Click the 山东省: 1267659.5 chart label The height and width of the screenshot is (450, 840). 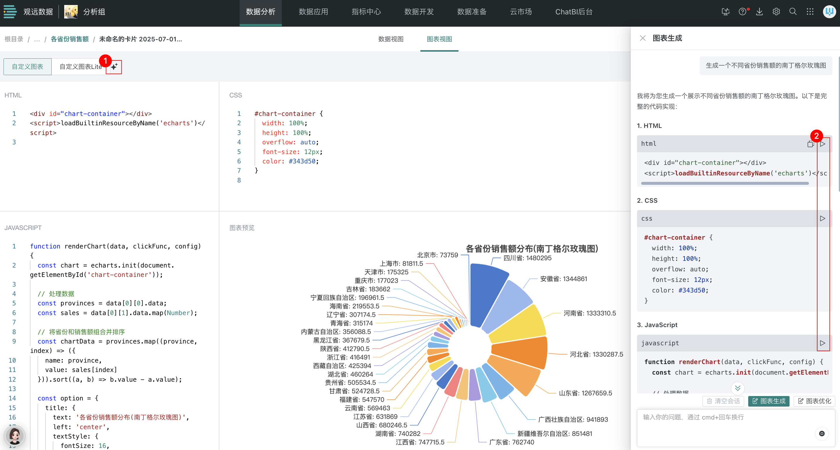pos(585,393)
